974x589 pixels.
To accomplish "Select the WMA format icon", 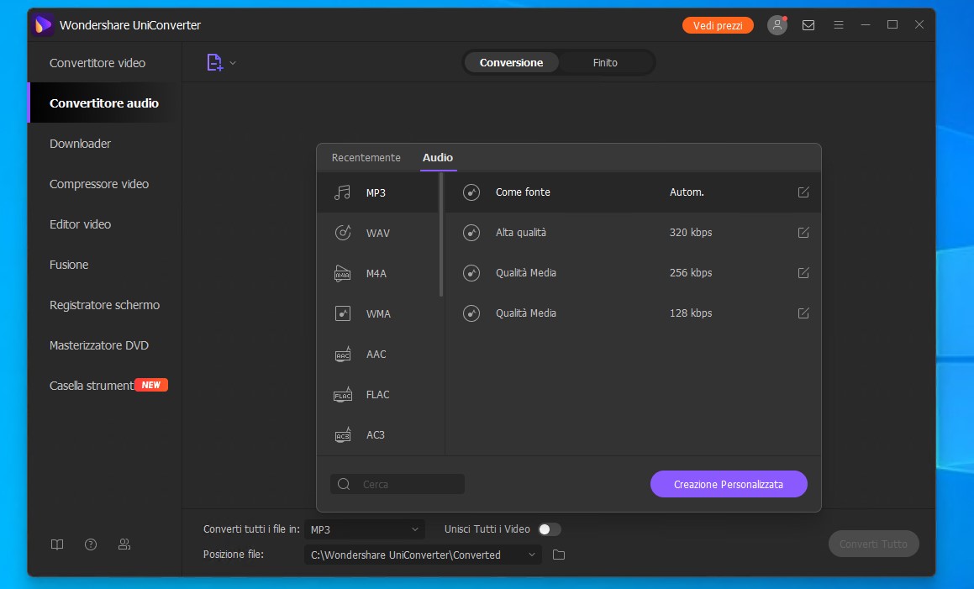I will 342,313.
